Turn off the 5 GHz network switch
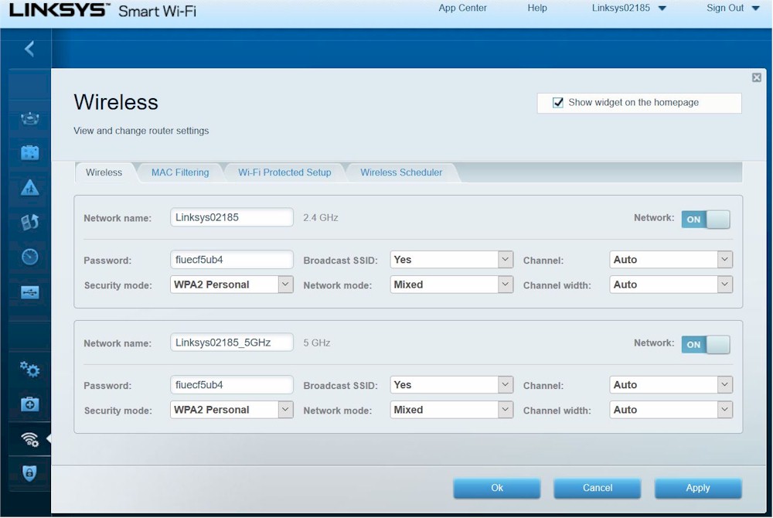Viewport: 773px width, 518px height. pyautogui.click(x=706, y=345)
